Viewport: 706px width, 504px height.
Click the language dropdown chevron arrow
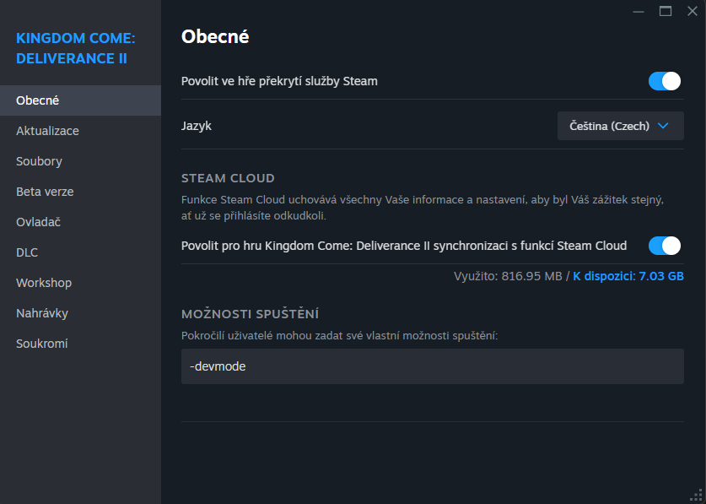[x=662, y=126]
